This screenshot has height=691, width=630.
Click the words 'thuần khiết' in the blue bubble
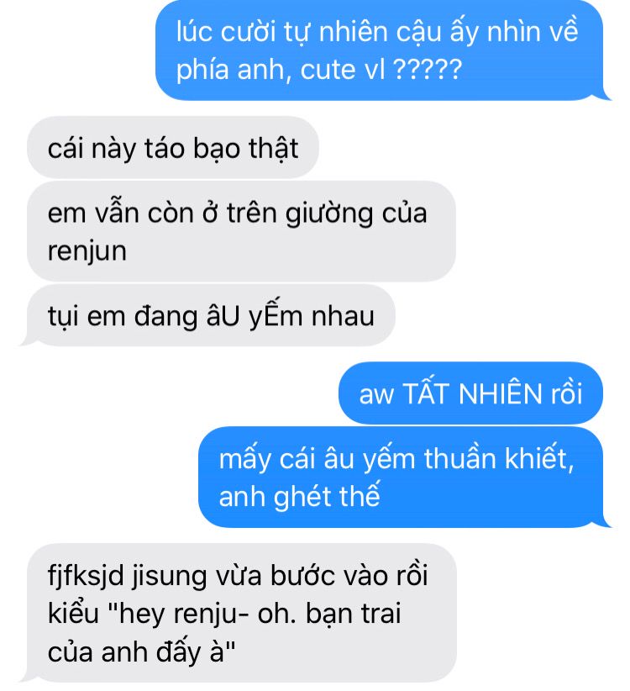point(499,458)
